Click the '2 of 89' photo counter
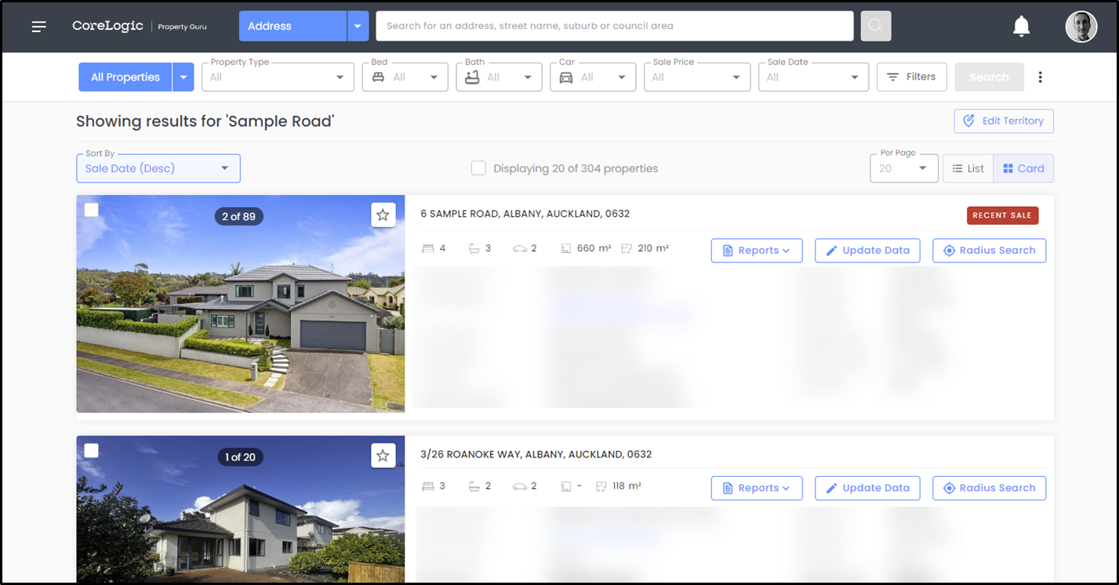Viewport: 1119px width, 585px height. click(239, 216)
